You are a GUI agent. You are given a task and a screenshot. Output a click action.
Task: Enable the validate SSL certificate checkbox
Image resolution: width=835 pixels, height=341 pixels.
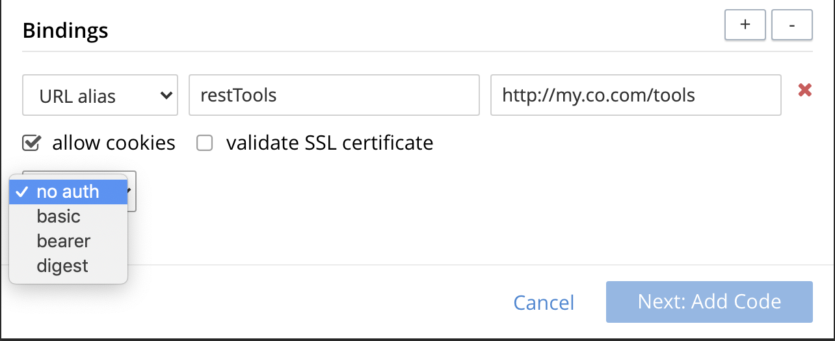point(205,143)
